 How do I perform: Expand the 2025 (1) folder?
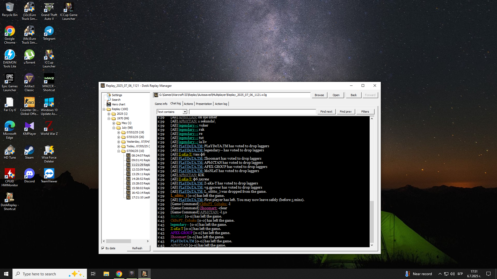point(109,114)
